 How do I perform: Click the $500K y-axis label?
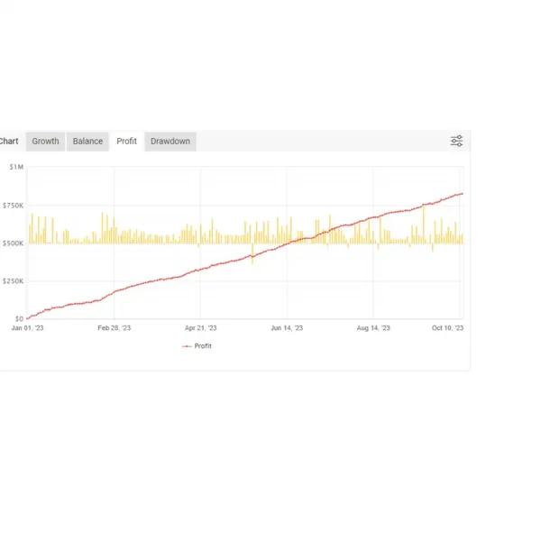point(14,243)
